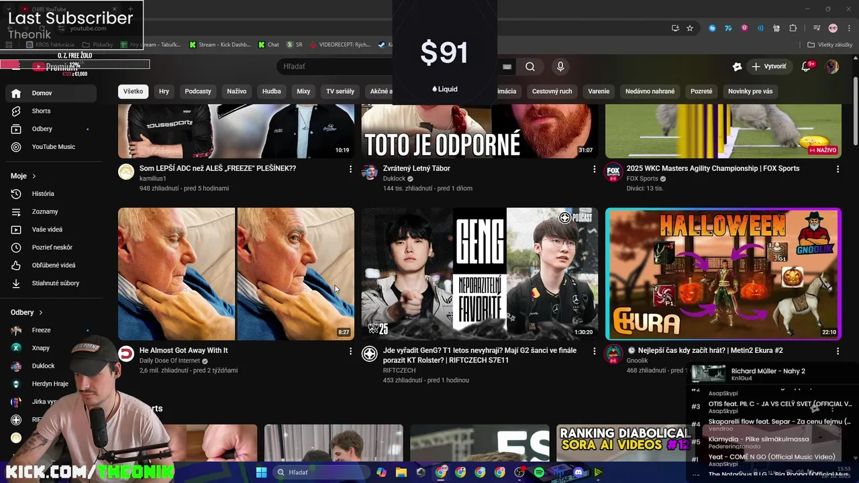Screen dimensions: 859x483
Task: Open more options for He Almost Got Away
Action: [350, 351]
